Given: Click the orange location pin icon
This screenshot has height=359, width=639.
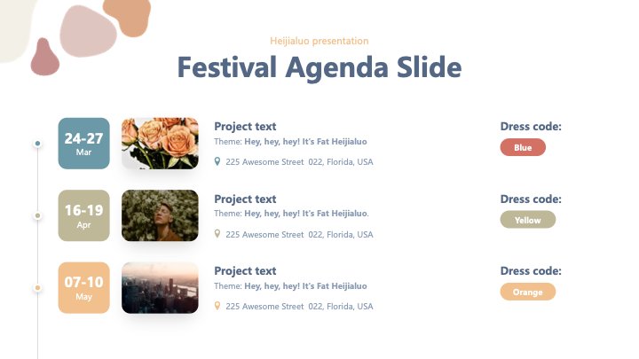Looking at the screenshot, I should point(217,306).
